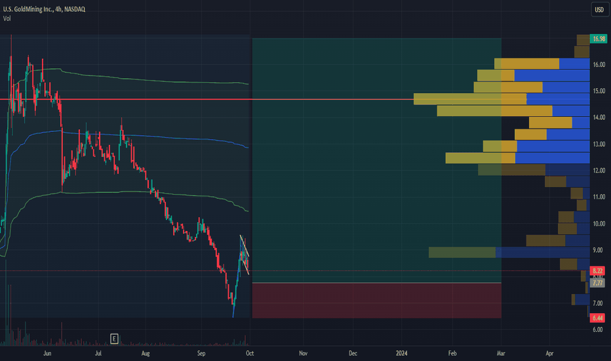
Task: Select the red horizontal line near 14.60
Action: point(207,100)
